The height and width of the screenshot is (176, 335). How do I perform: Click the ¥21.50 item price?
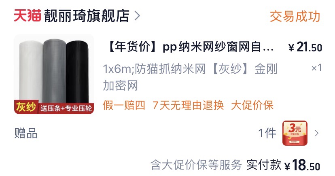pos(305,47)
